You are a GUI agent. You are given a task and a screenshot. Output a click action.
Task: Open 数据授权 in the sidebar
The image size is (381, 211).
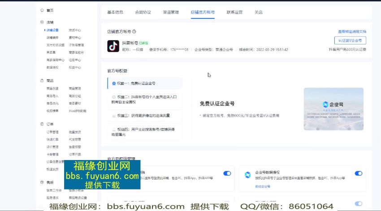[x=52, y=68]
